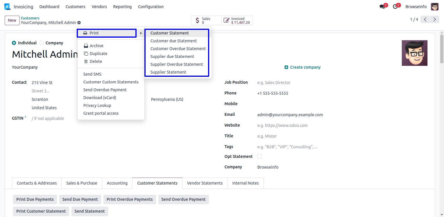
Task: Select the Company radio button
Action: point(42,43)
